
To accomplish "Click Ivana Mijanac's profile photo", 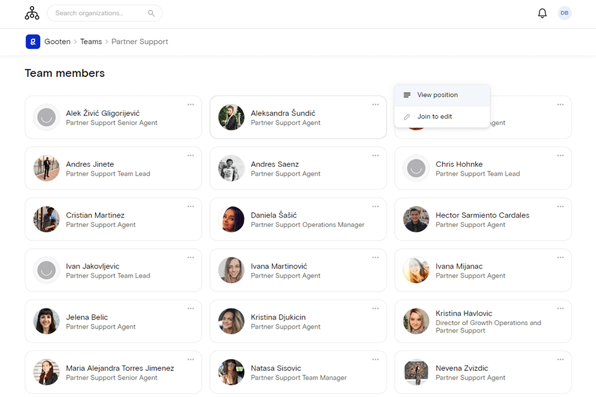I will coord(416,270).
